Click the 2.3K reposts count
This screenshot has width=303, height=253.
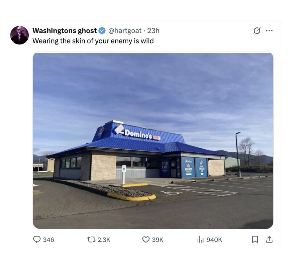pos(104,240)
